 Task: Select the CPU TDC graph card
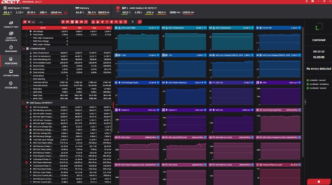click(231, 93)
